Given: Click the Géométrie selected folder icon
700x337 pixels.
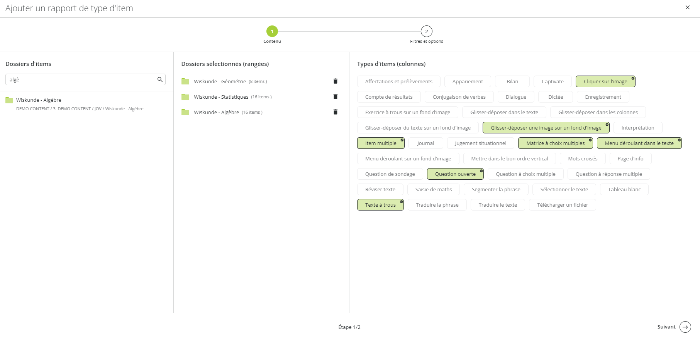Looking at the screenshot, I should point(185,81).
